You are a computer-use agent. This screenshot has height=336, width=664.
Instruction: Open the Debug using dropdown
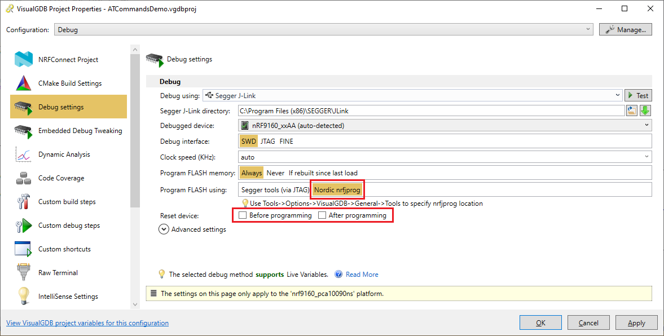click(412, 96)
